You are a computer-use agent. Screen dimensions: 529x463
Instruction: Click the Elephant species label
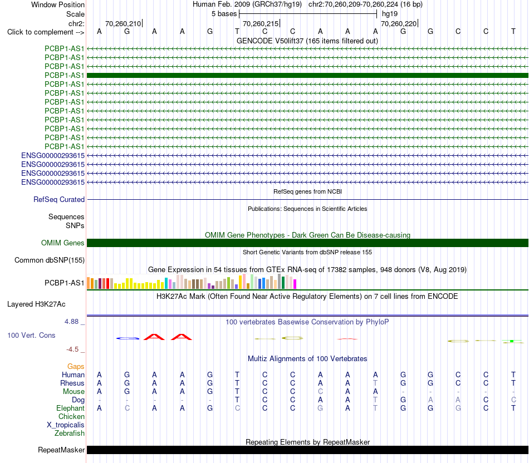tap(70, 408)
